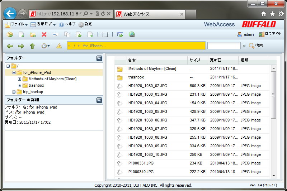Click the 検索 search label
Image resolution: width=287 pixels, height=191 pixels.
coord(259,45)
